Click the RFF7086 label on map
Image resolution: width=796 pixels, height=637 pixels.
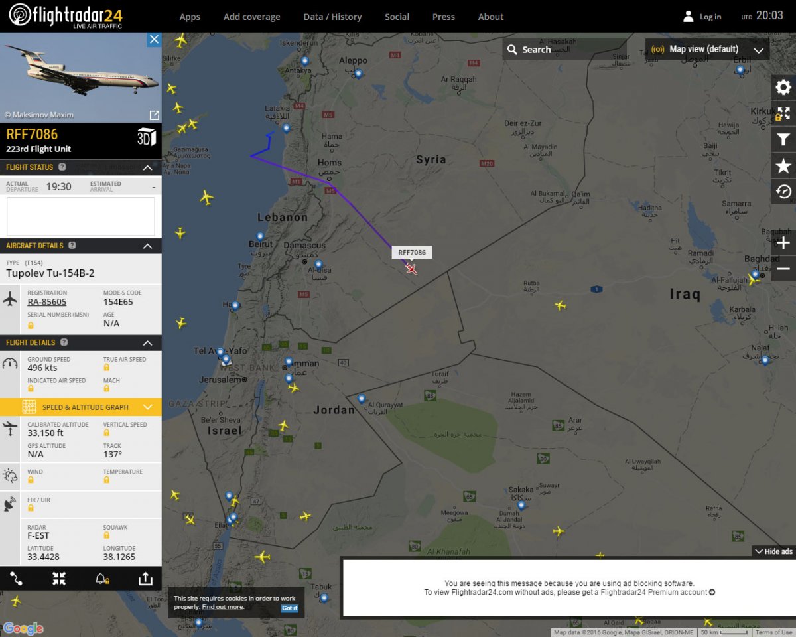412,252
